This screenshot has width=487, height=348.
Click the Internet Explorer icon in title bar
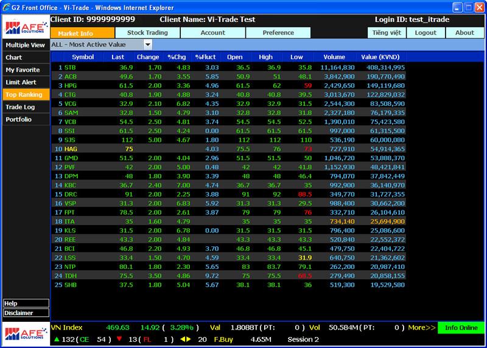(x=6, y=7)
